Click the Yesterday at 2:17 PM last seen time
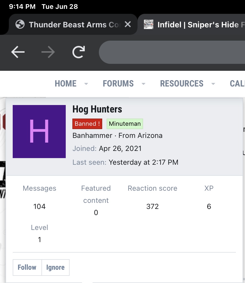245x283 pixels. point(143,162)
